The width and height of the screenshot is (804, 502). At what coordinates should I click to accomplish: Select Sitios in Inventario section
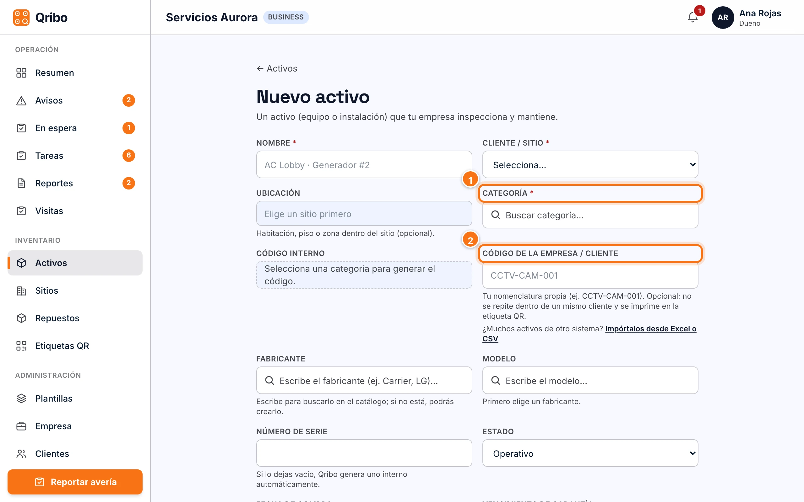pos(75,291)
